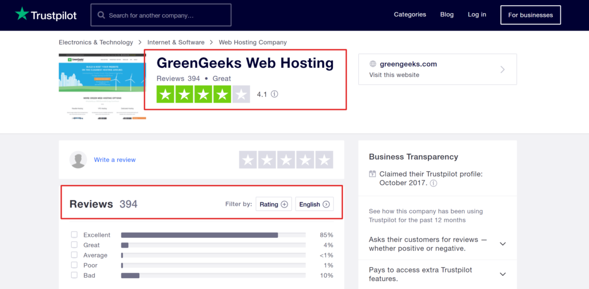The width and height of the screenshot is (589, 289).
Task: Tick the Poor checkbox
Action: (74, 265)
